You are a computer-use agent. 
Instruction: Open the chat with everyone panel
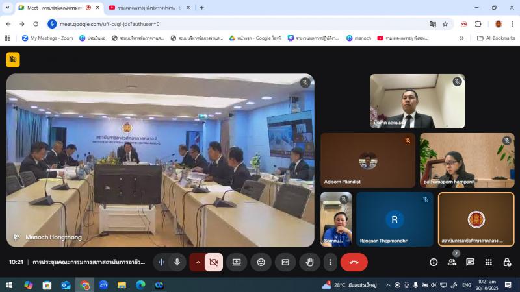pos(470,262)
